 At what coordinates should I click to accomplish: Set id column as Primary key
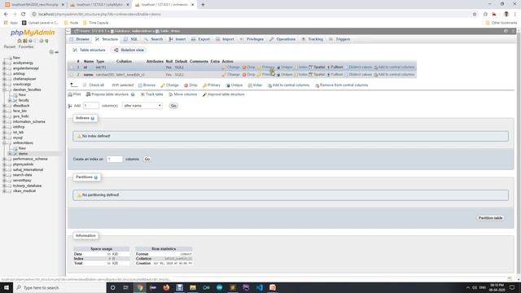tap(266, 67)
